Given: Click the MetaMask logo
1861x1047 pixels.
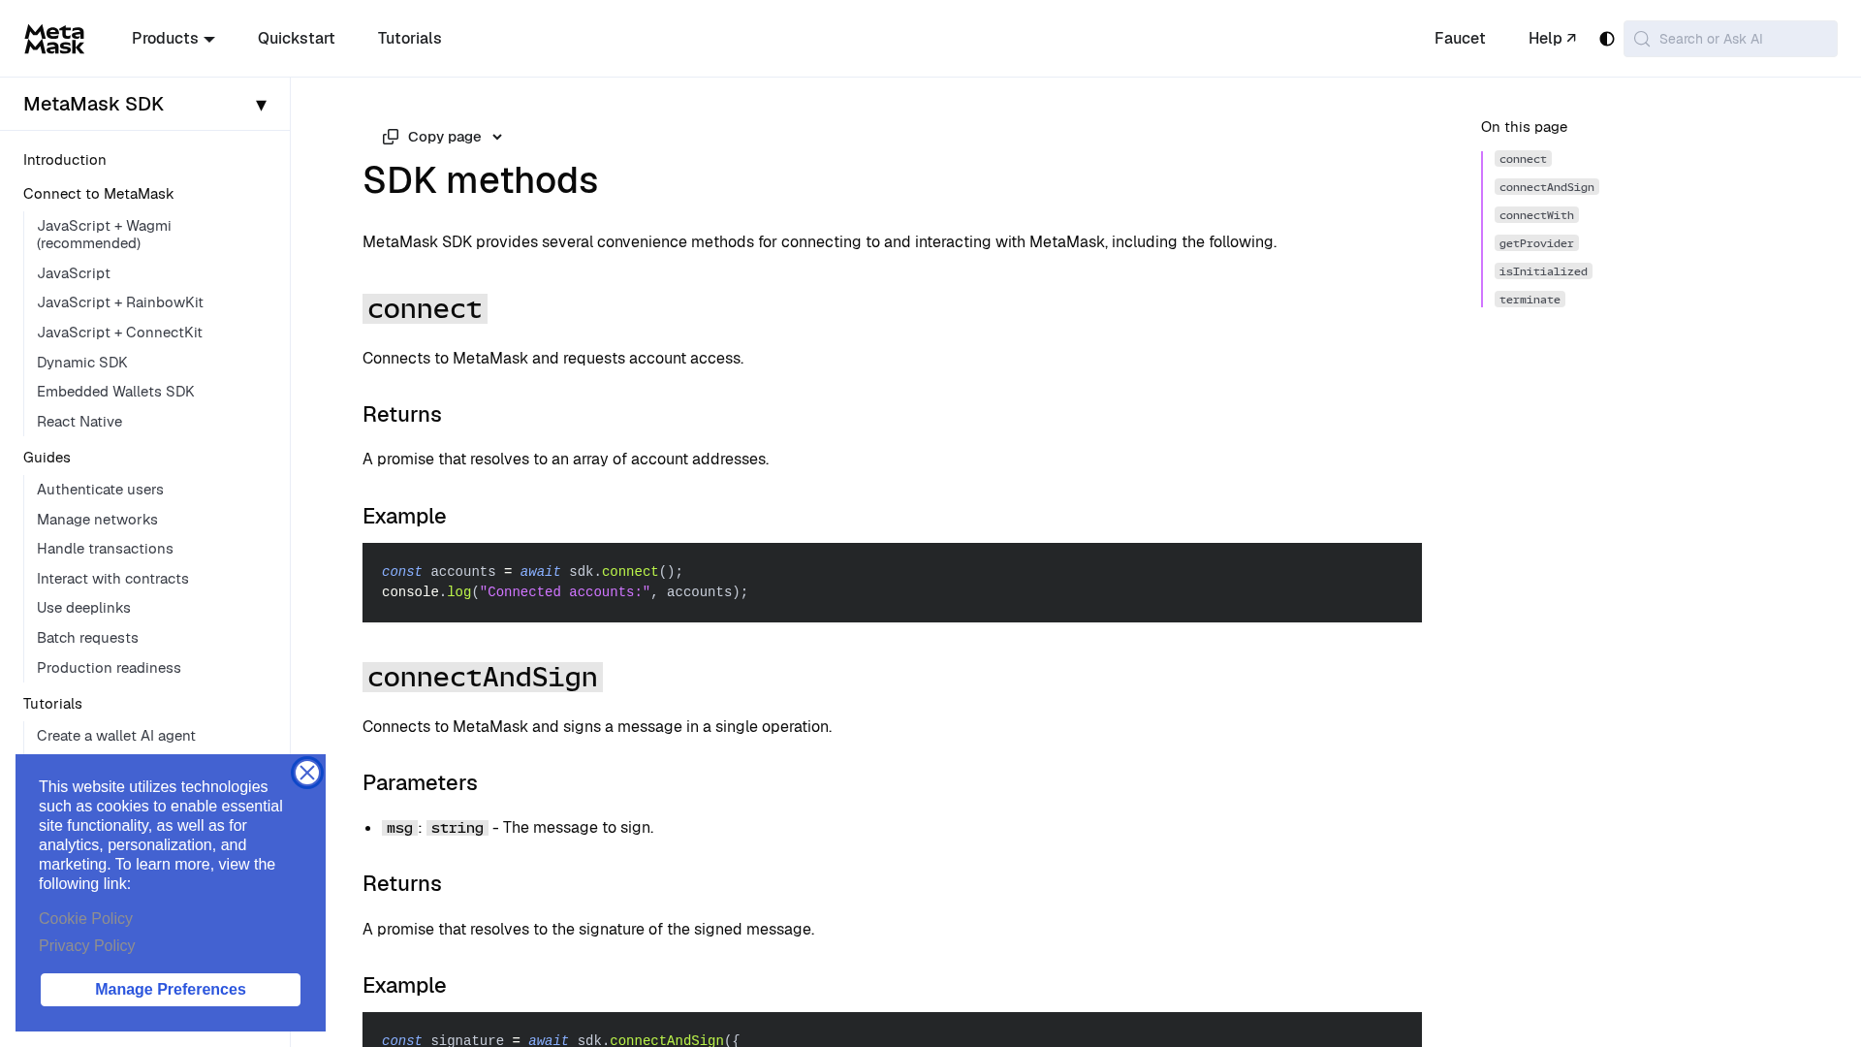Looking at the screenshot, I should [54, 39].
